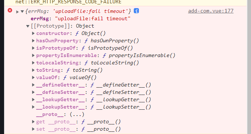Expand the __lookupSetter__ entry
The width and height of the screenshot is (251, 134).
coord(33,107)
